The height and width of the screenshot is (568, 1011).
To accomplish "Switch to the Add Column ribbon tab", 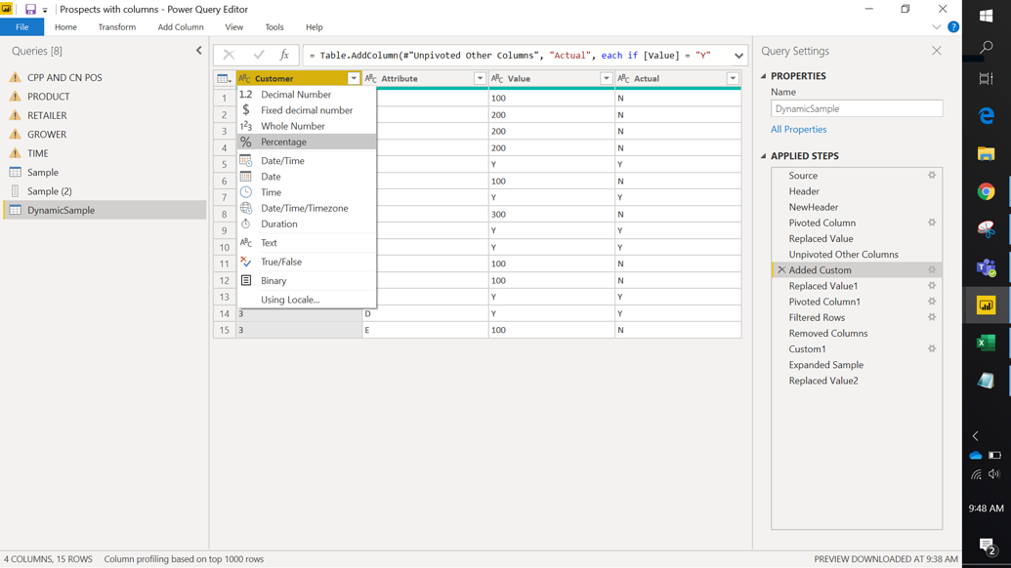I will tap(180, 26).
